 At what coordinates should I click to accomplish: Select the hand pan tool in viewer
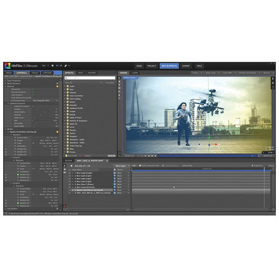coord(119,82)
